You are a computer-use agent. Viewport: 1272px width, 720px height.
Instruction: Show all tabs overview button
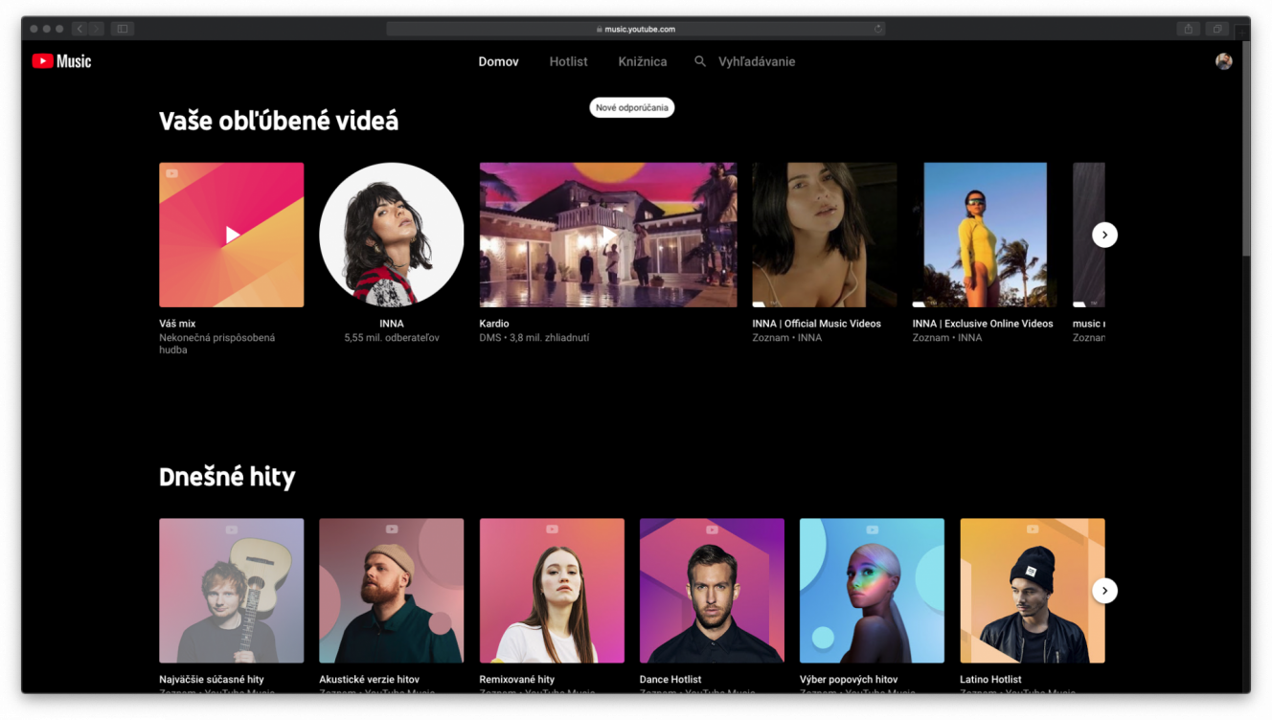(x=1217, y=29)
